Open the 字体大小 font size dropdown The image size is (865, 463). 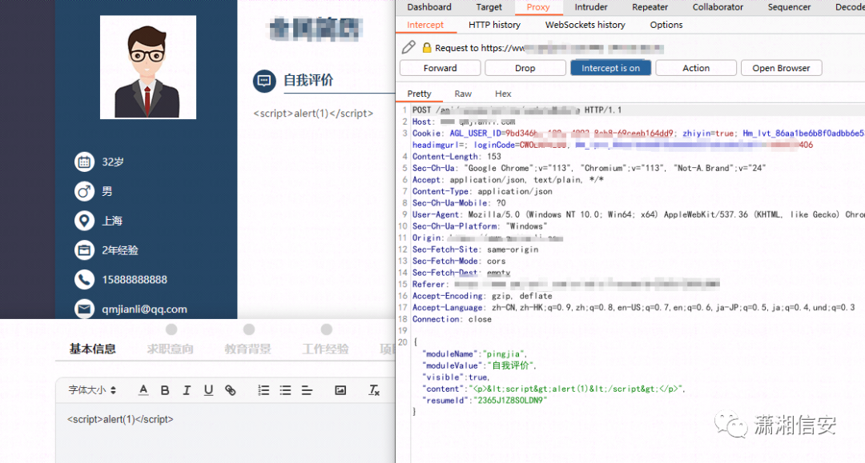[92, 389]
